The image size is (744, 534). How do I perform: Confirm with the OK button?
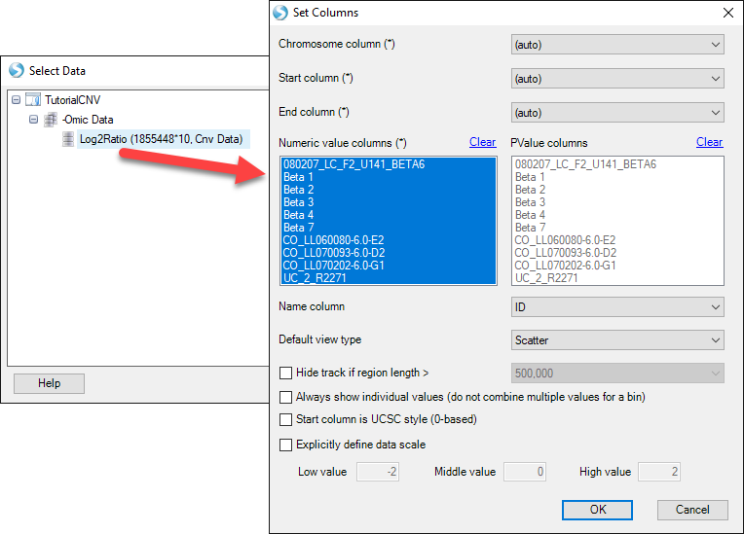point(597,510)
